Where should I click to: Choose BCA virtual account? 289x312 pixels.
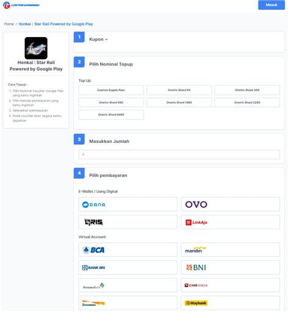click(x=128, y=250)
